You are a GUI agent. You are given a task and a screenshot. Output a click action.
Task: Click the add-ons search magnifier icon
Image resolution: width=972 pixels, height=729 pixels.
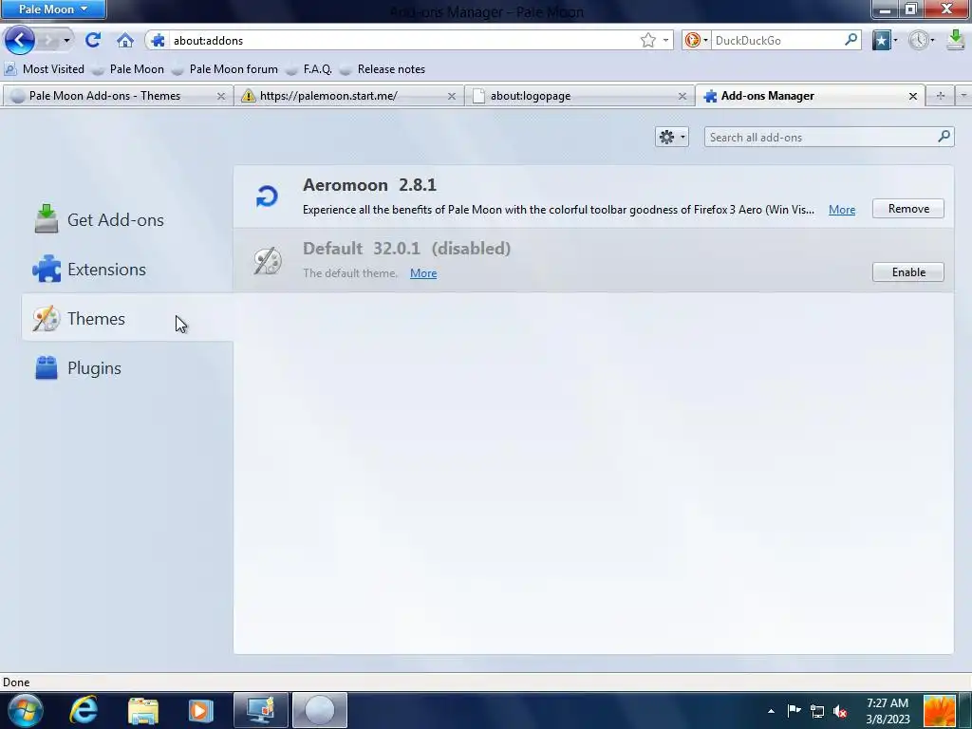(944, 137)
